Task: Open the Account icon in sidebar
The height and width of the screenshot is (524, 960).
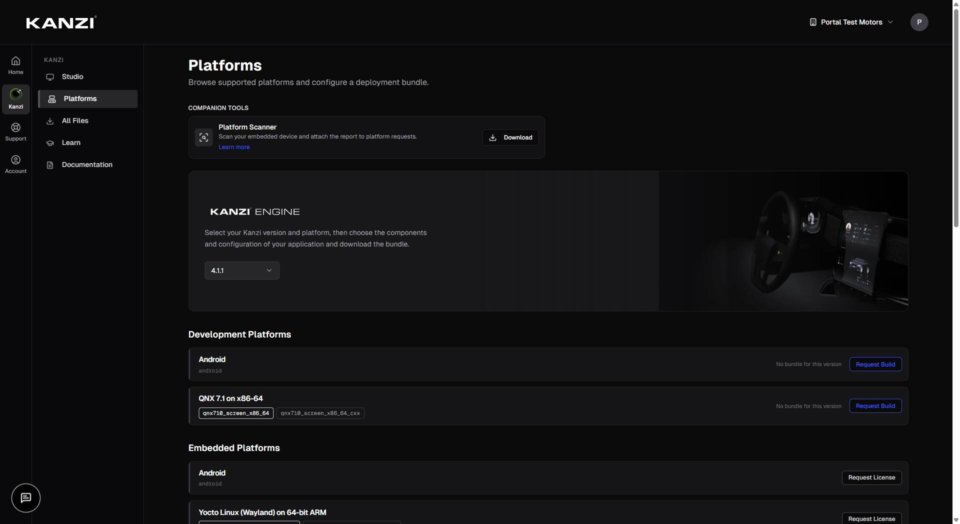Action: 15,160
